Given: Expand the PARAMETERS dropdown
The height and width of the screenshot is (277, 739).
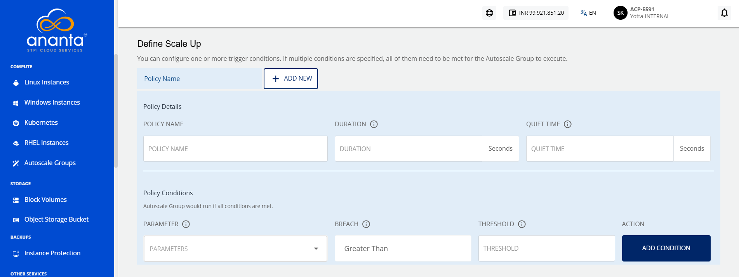Looking at the screenshot, I should coord(235,249).
